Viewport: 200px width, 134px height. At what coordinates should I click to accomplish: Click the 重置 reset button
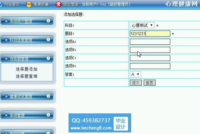(x=150, y=83)
